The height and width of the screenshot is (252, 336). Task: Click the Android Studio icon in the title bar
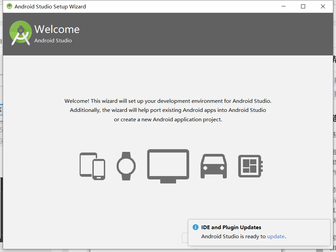[x=9, y=6]
